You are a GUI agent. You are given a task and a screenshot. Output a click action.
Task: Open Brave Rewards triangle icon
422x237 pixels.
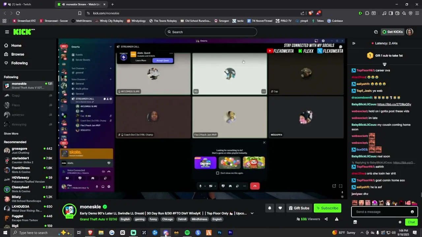(x=318, y=13)
